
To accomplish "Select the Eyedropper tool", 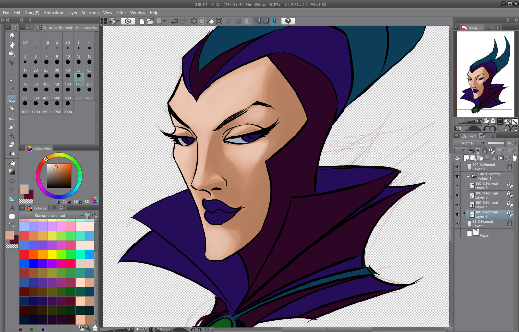I will [x=12, y=90].
